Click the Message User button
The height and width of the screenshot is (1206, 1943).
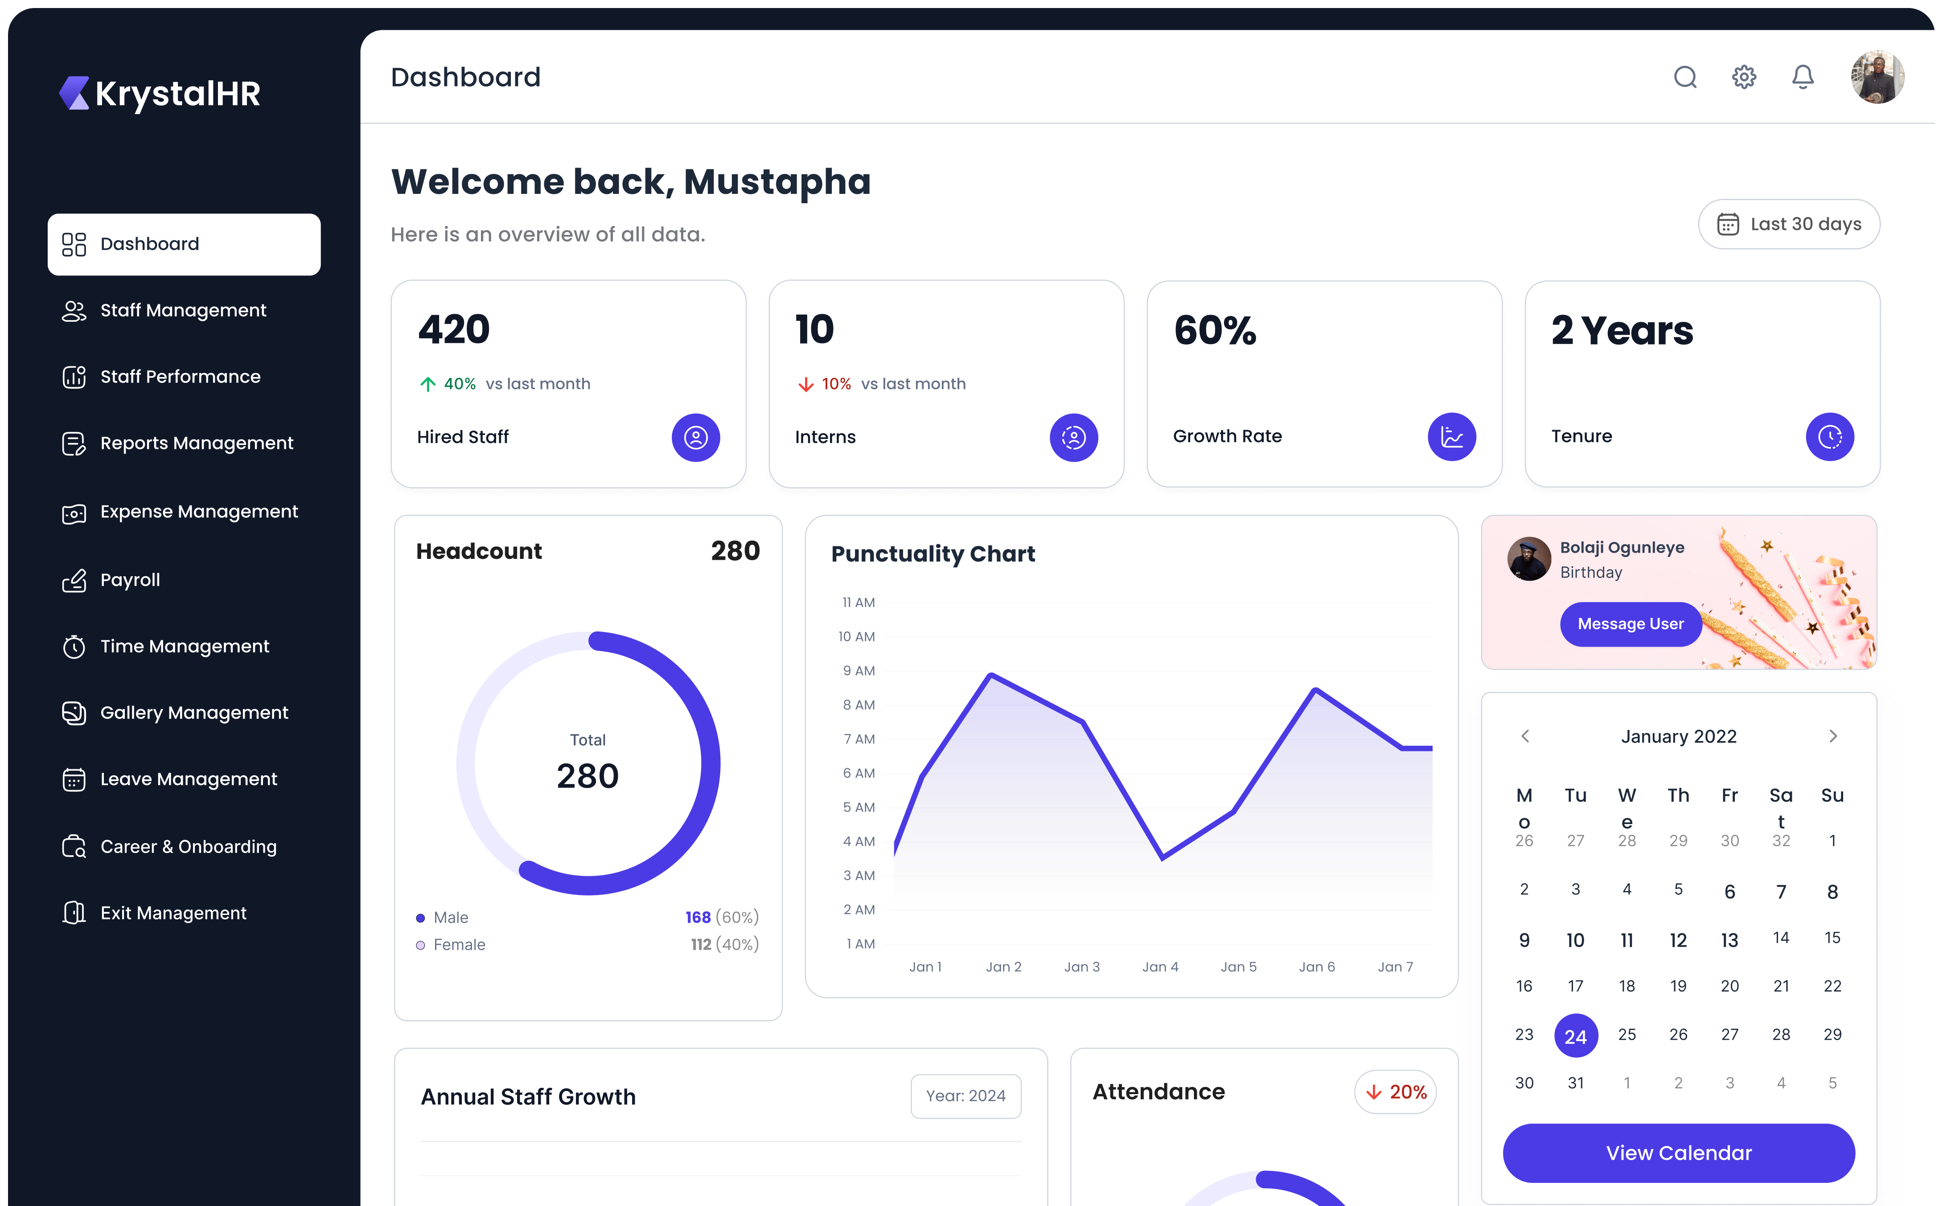(1631, 624)
